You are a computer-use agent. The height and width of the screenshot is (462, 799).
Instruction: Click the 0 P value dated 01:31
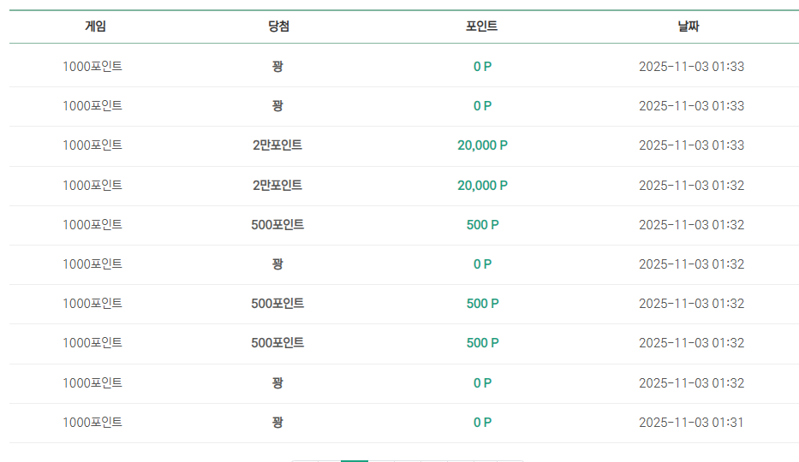(x=482, y=423)
